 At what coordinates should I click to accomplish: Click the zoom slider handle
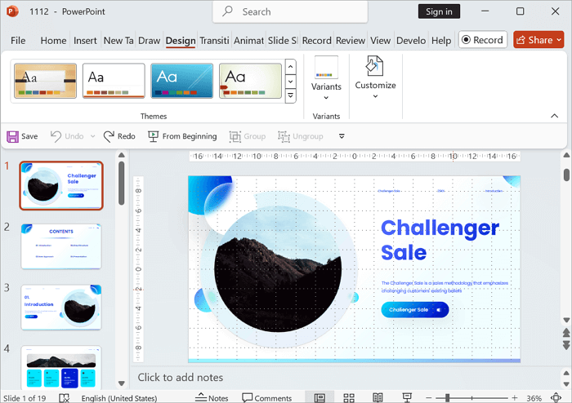click(447, 398)
